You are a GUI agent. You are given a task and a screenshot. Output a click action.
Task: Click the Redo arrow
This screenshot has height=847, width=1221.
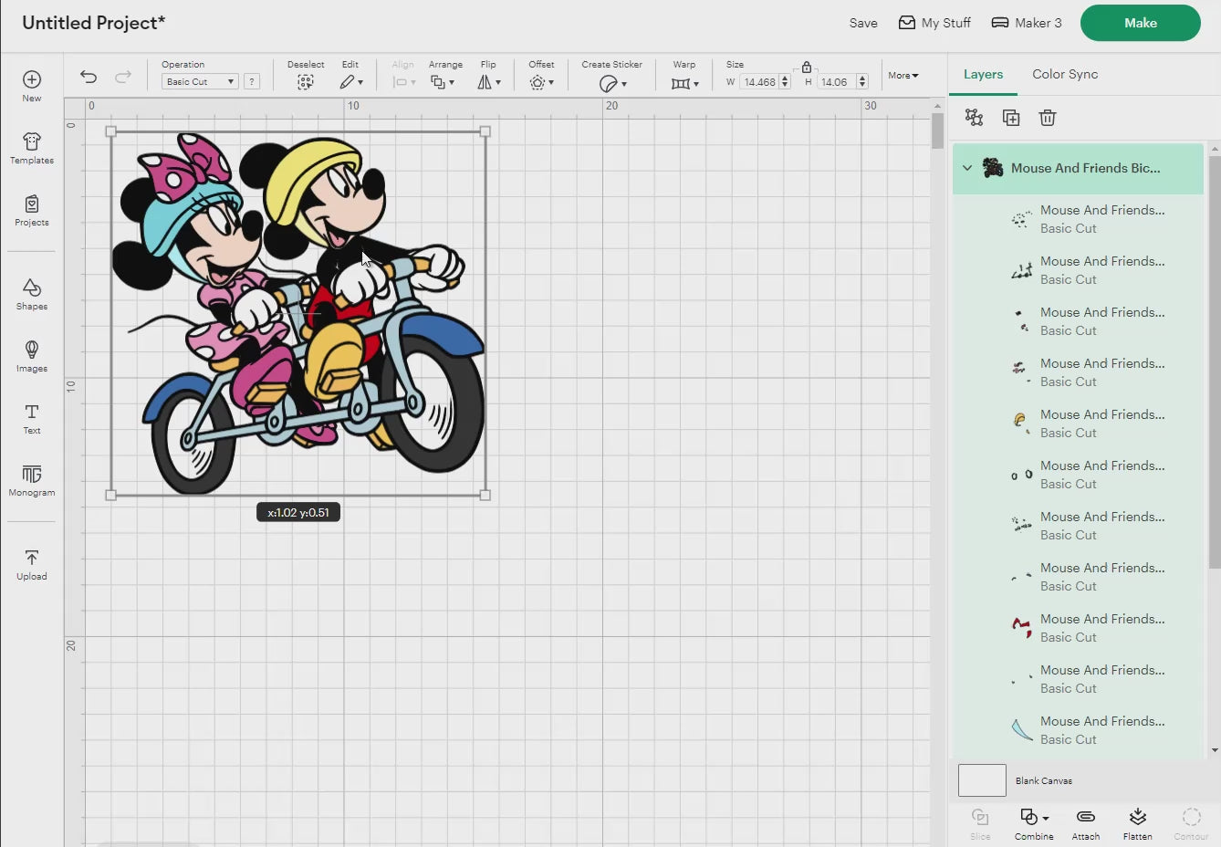tap(122, 77)
